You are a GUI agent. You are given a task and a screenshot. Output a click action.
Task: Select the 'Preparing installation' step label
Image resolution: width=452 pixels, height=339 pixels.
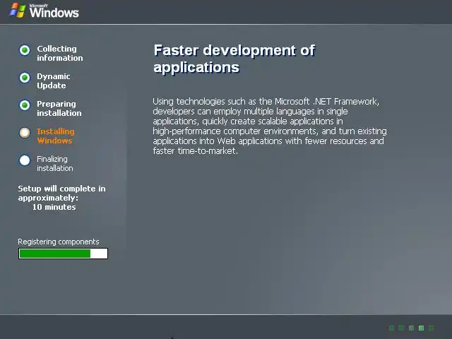(59, 108)
